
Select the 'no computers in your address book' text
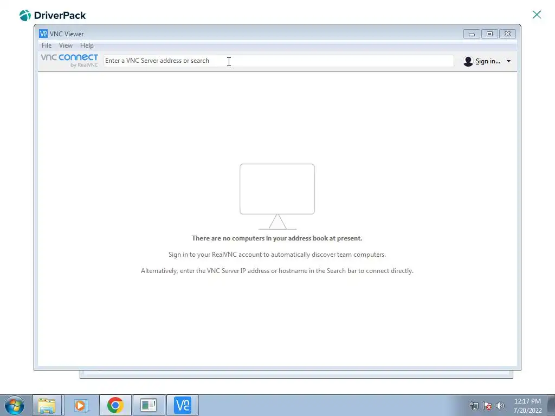(x=277, y=238)
